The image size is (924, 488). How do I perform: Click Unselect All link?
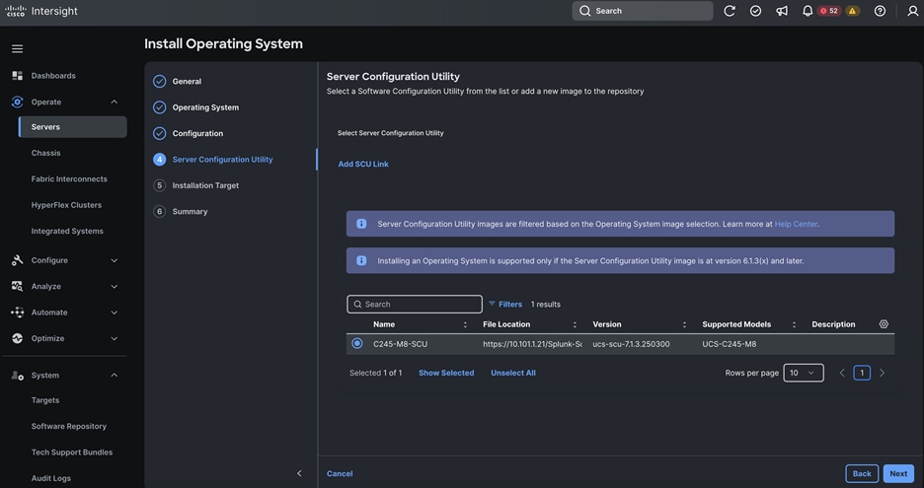pos(512,373)
